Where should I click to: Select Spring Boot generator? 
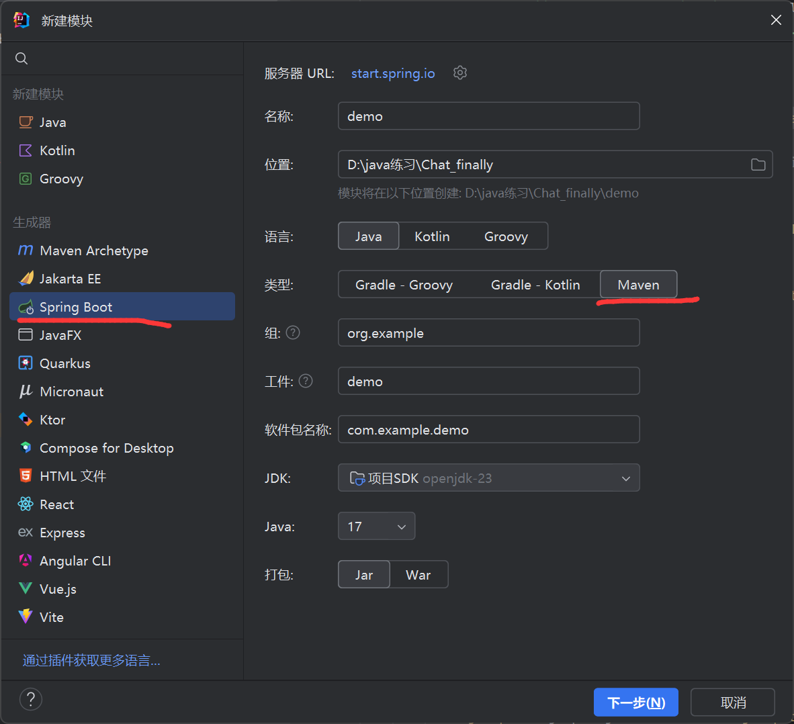(x=122, y=307)
